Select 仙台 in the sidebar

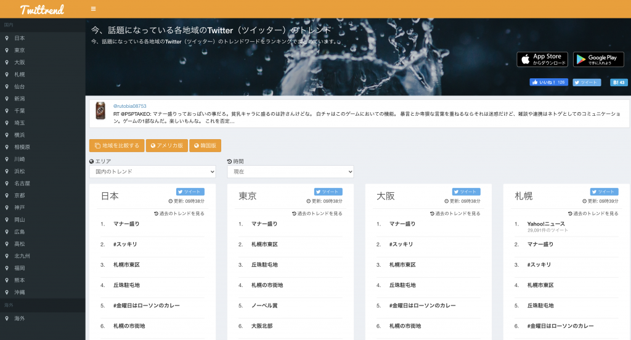[x=19, y=86]
